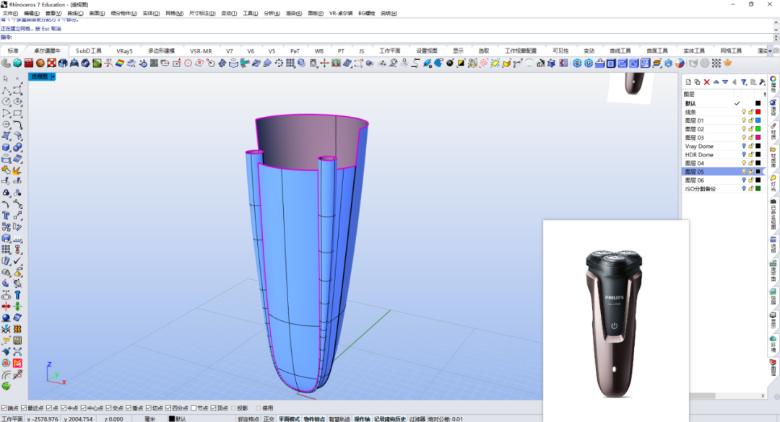Select the ISO分割备份 layer row
This screenshot has width=780, height=422.
coord(723,189)
